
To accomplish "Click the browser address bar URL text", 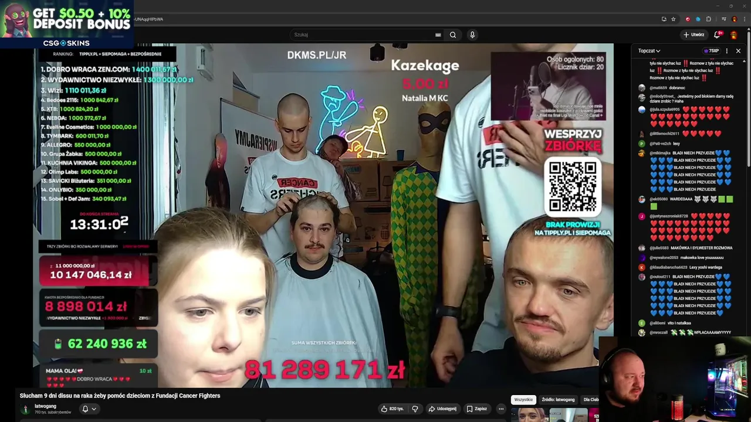I will click(x=149, y=19).
